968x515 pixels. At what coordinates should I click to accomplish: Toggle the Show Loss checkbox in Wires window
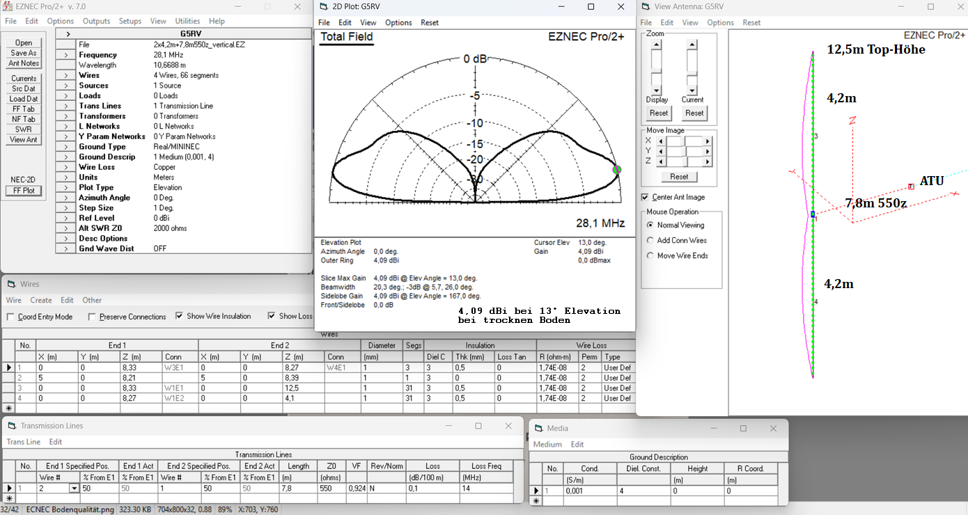coord(272,316)
